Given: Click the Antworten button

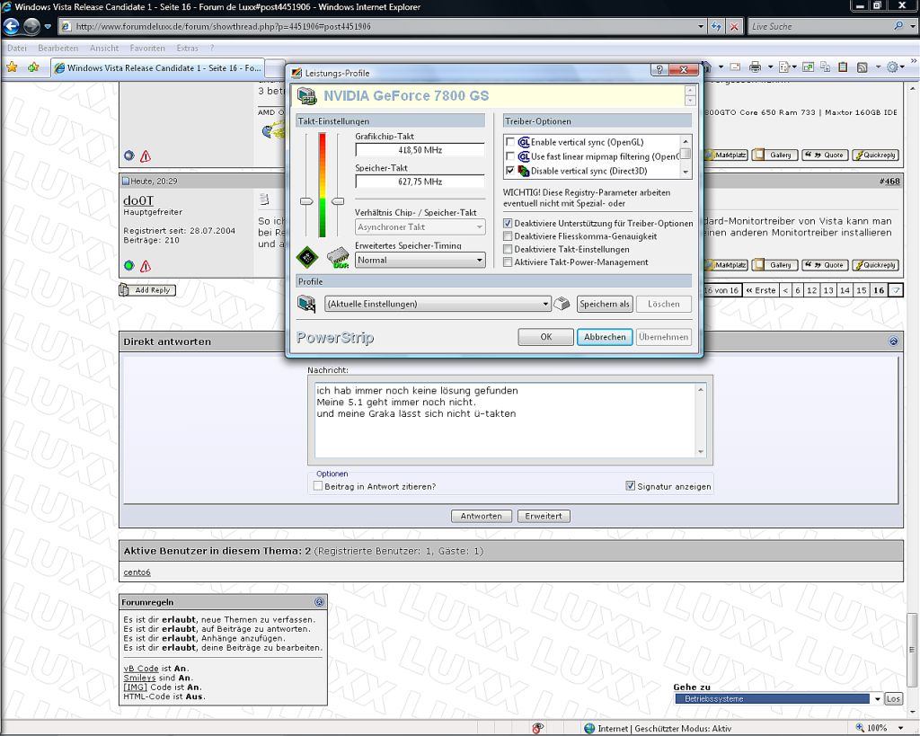Looking at the screenshot, I should click(x=482, y=516).
